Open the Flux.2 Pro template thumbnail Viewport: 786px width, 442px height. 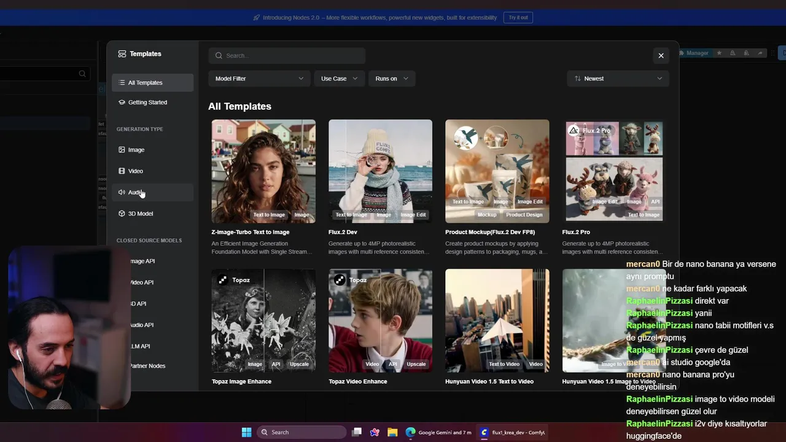[614, 171]
